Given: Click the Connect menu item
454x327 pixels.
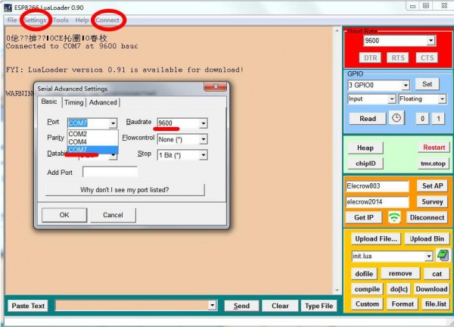Looking at the screenshot, I should tap(107, 20).
